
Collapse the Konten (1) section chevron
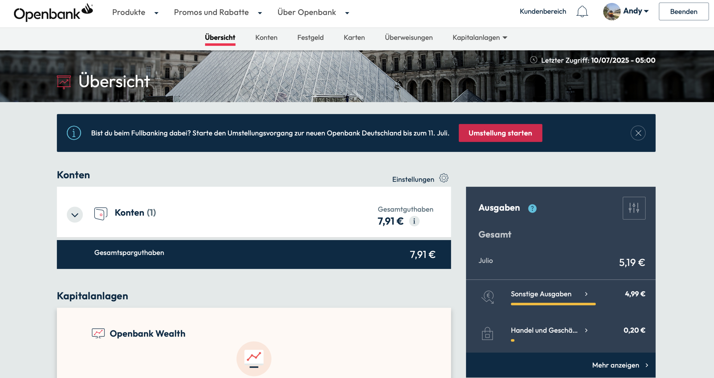[x=75, y=215]
